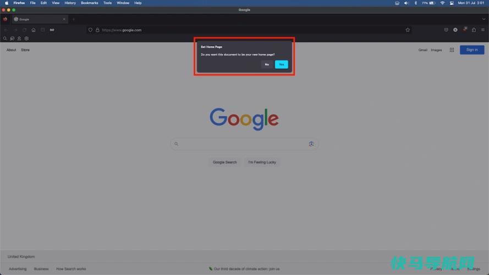Screen dimensions: 489x275
Task: Focus the address bar showing google.com
Action: pos(250,30)
